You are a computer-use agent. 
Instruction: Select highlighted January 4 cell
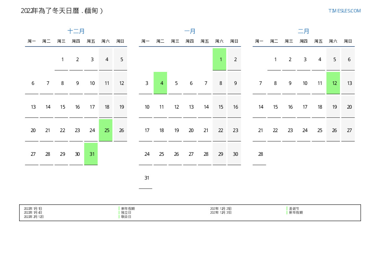tap(160, 83)
